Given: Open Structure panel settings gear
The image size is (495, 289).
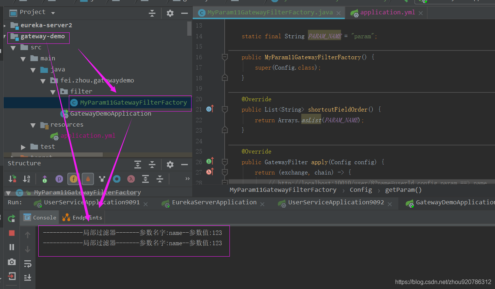Looking at the screenshot, I should coord(170,165).
